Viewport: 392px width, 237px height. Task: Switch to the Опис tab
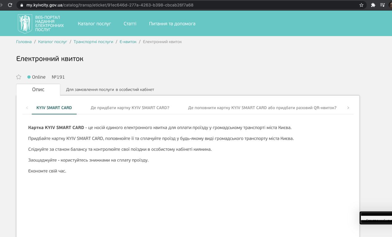click(x=38, y=90)
